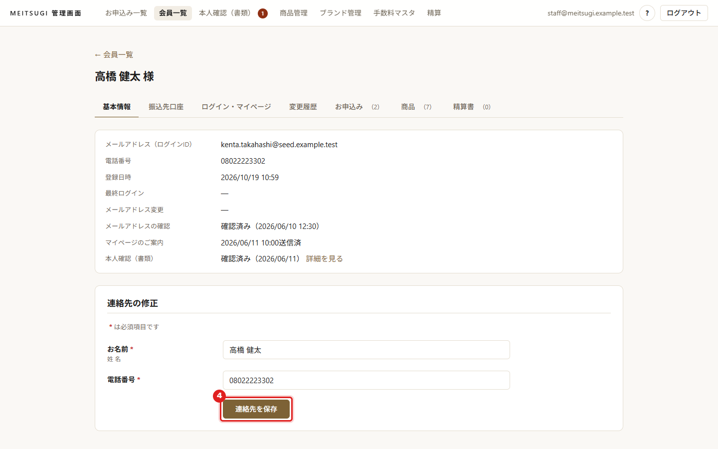
Task: Open 手数料マスタ in navigation
Action: pos(394,13)
